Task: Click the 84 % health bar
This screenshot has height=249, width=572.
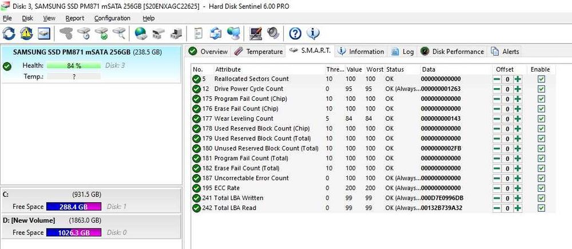Action: tap(74, 66)
